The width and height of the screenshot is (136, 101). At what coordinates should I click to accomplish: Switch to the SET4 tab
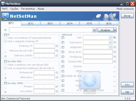tap(70, 23)
